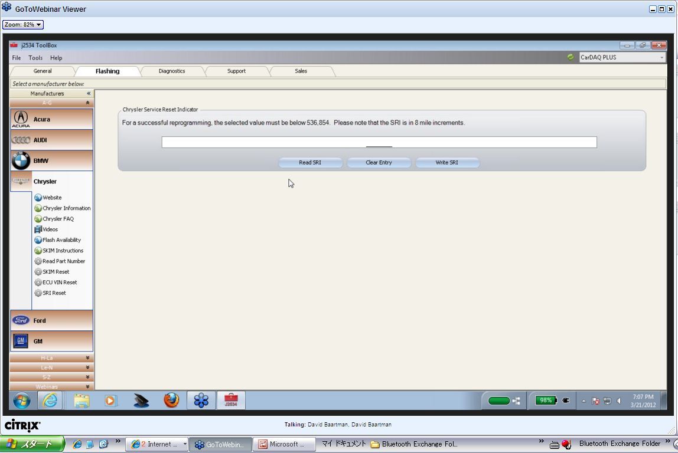Click the Write SRI button

point(446,162)
